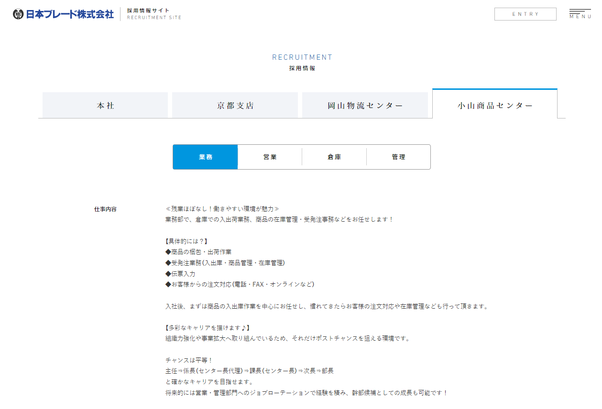Switch to the 営業 job category
Image resolution: width=602 pixels, height=409 pixels.
pyautogui.click(x=270, y=157)
